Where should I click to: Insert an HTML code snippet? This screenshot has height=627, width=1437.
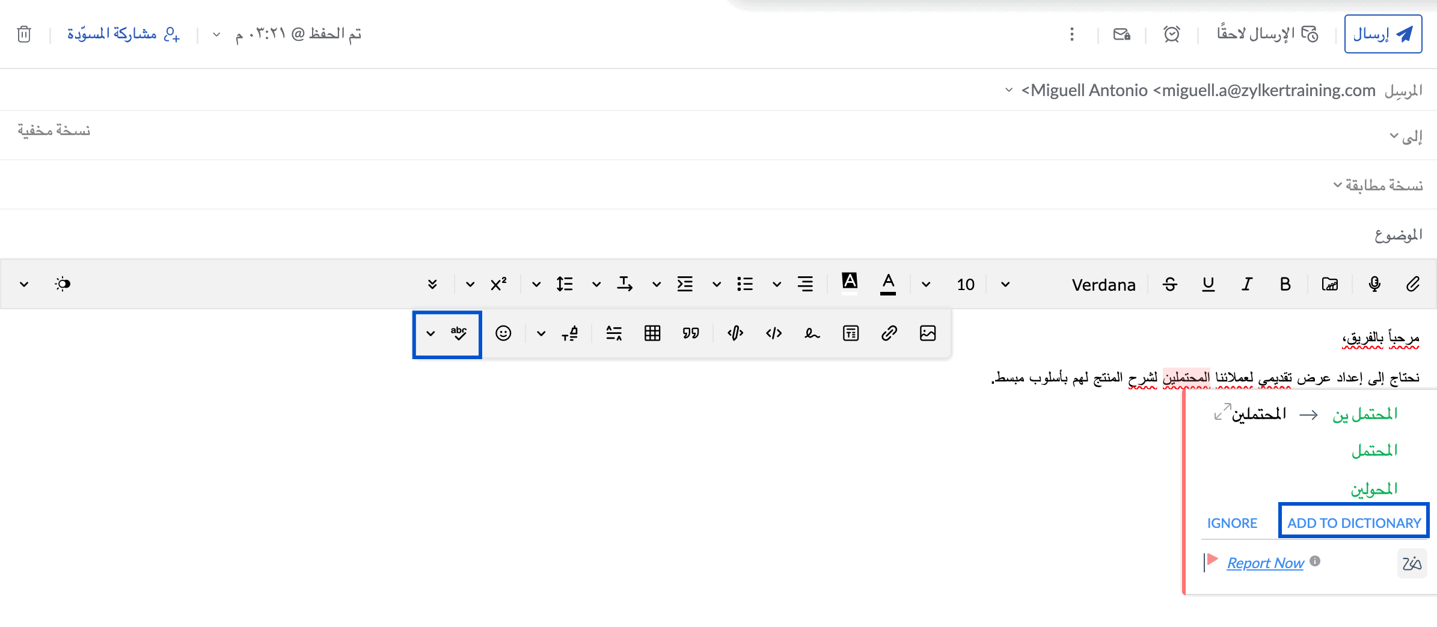[x=774, y=333]
